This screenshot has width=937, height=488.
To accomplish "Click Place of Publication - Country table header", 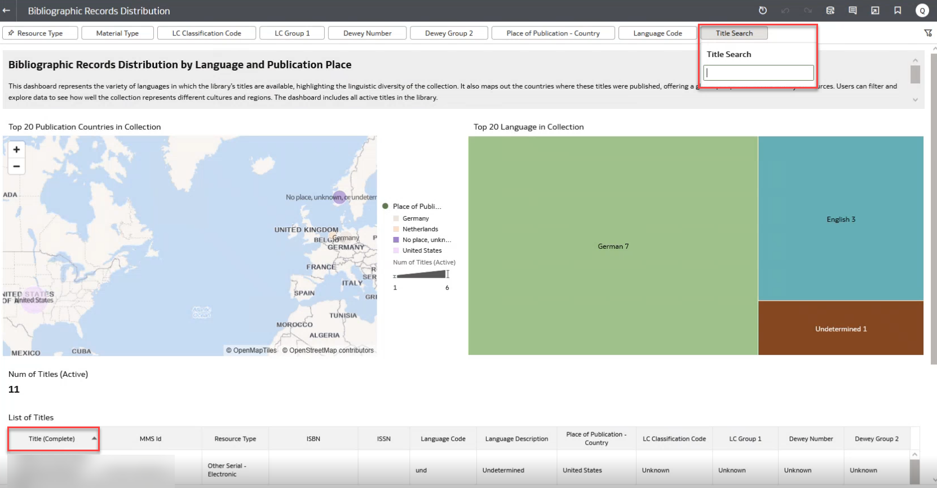I will (x=596, y=438).
